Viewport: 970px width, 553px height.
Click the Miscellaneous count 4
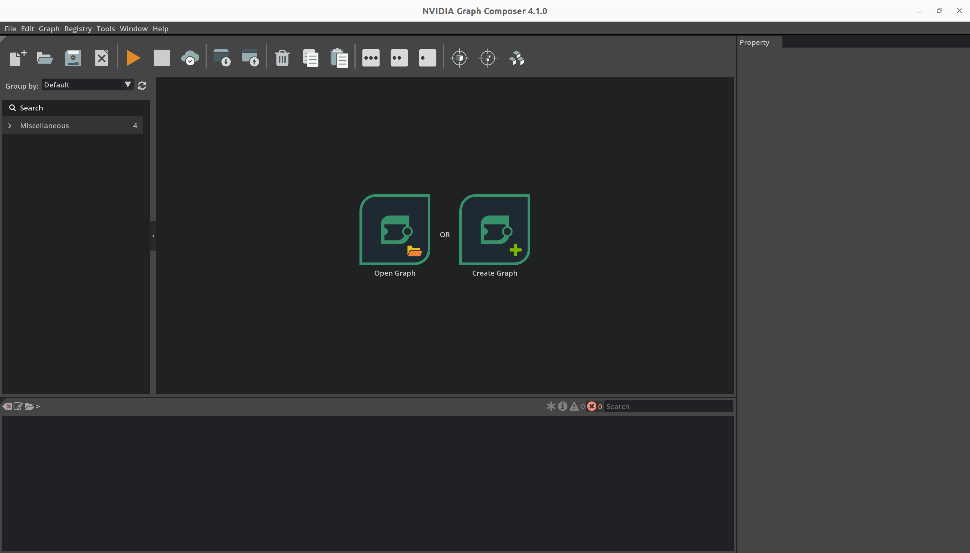click(x=135, y=126)
